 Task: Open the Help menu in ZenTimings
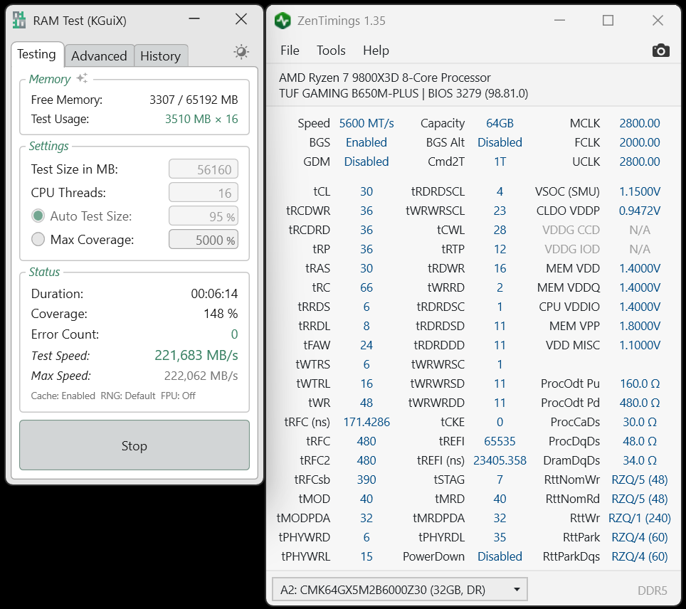[x=376, y=51]
